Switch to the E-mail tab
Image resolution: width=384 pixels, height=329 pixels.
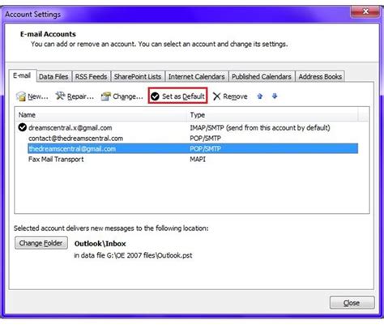point(22,75)
